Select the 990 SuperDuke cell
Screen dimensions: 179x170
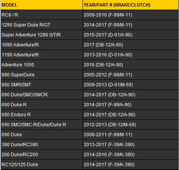click(42, 75)
